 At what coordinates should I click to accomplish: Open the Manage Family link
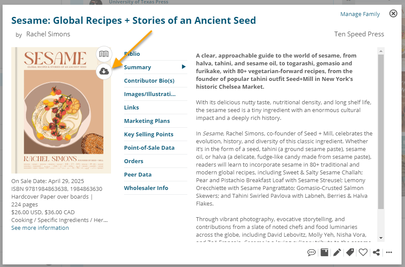point(360,14)
